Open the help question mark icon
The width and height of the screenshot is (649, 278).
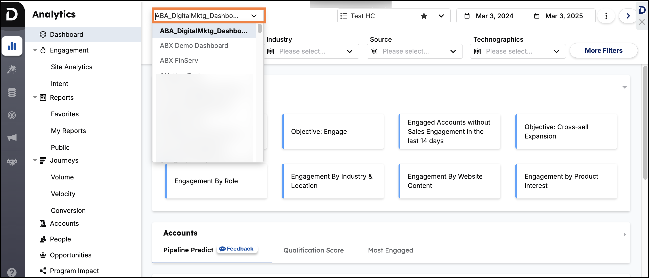12,272
